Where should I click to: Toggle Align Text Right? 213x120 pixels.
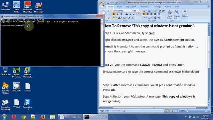pos(151,14)
